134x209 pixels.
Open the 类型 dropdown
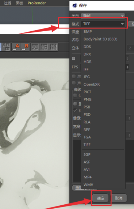103,15
